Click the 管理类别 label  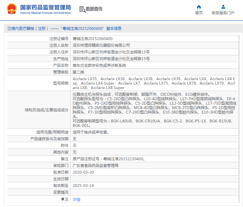[x=61, y=72]
